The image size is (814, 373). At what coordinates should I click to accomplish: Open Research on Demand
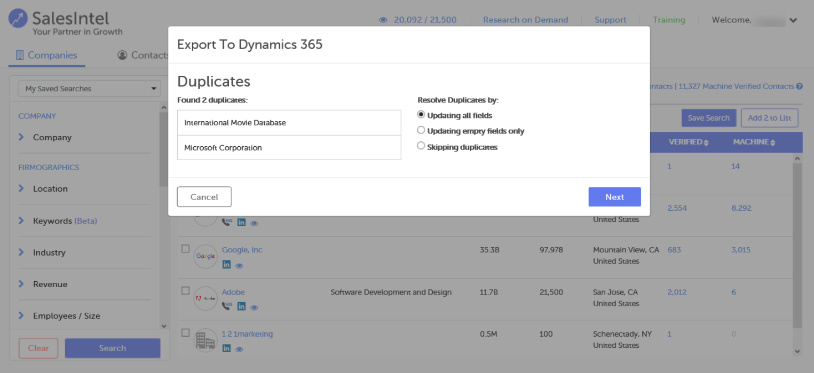[x=525, y=20]
